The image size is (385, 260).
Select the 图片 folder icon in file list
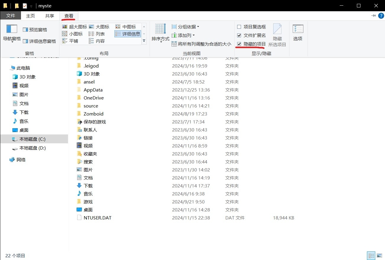point(79,170)
